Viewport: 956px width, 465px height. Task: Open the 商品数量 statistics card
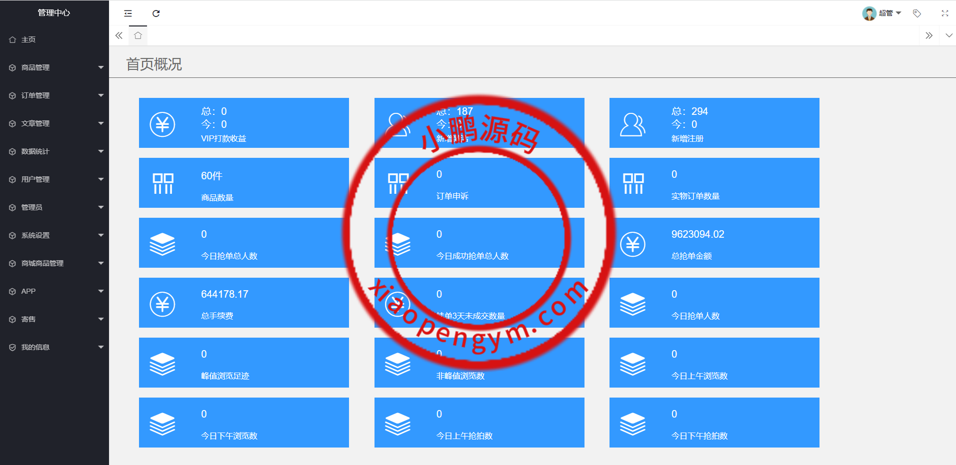243,183
